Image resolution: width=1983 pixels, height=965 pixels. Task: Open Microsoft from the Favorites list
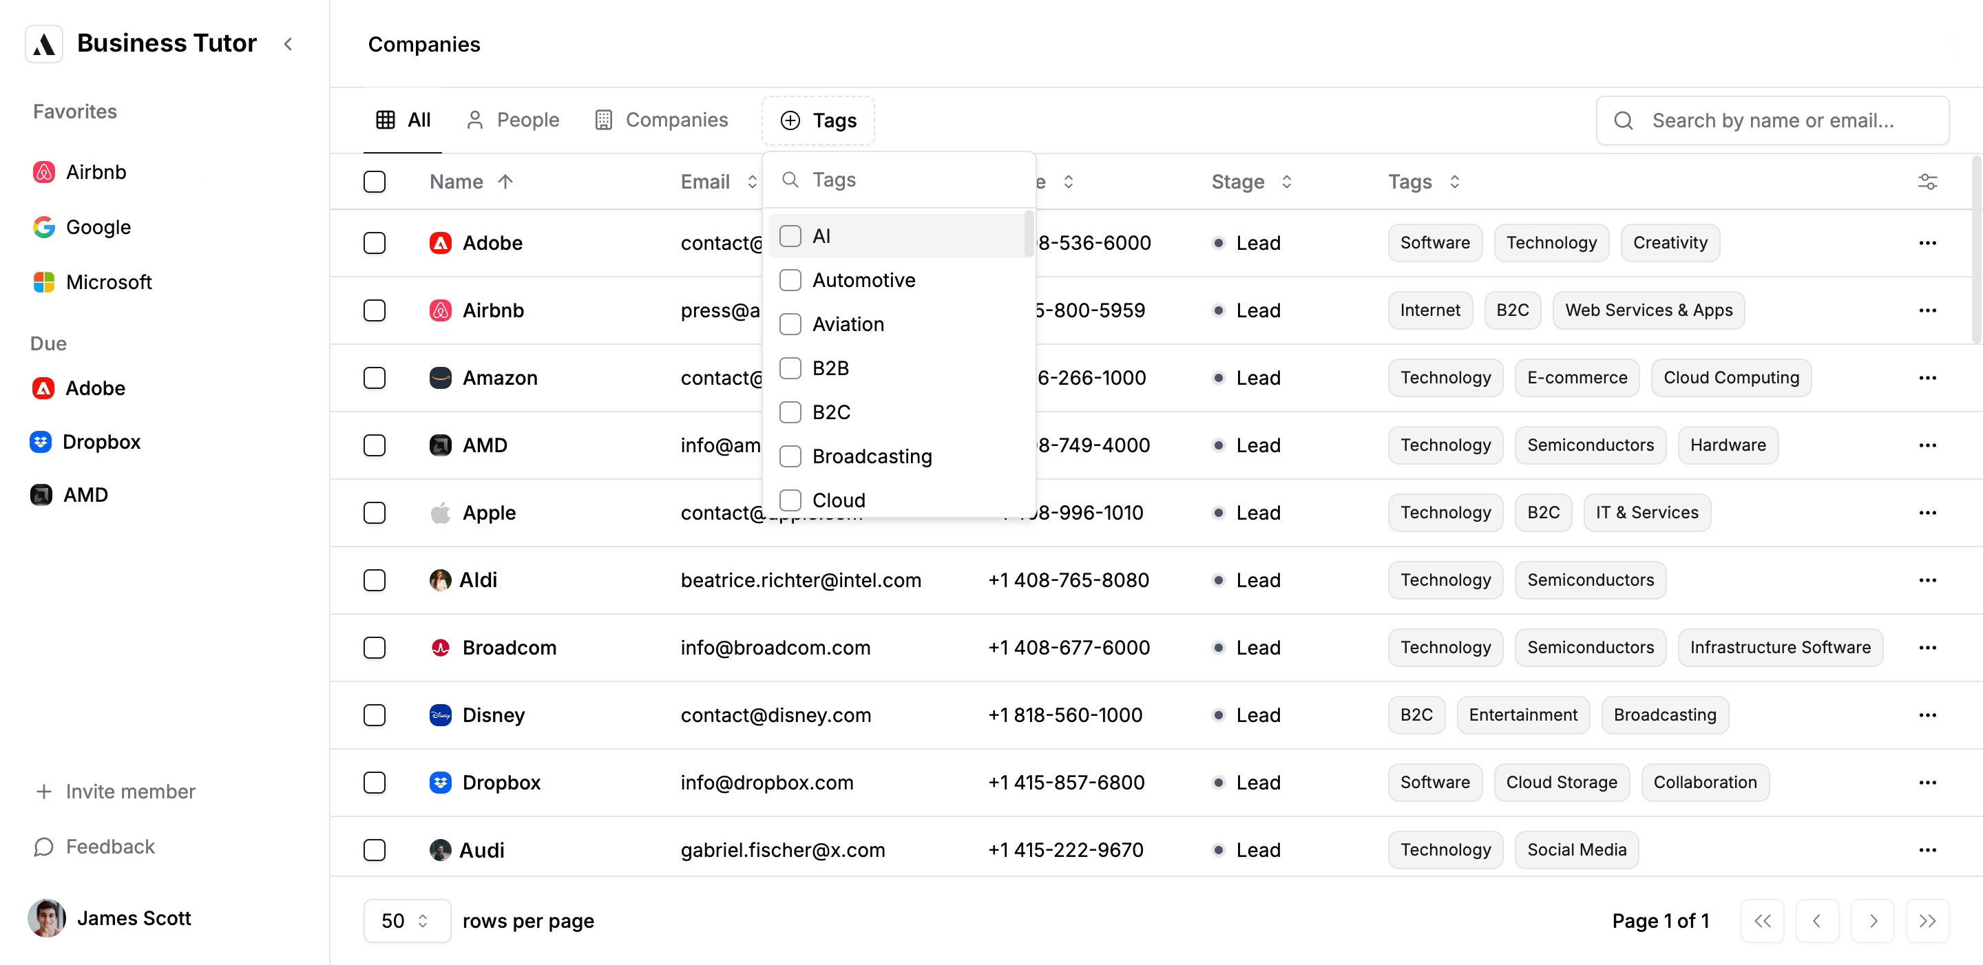[109, 282]
